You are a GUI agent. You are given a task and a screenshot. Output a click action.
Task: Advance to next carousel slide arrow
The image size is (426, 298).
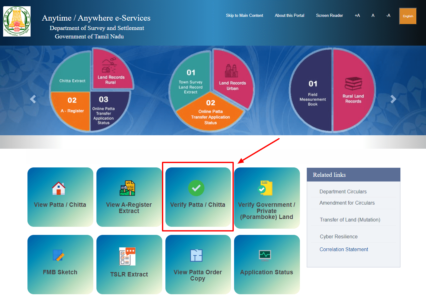(393, 99)
